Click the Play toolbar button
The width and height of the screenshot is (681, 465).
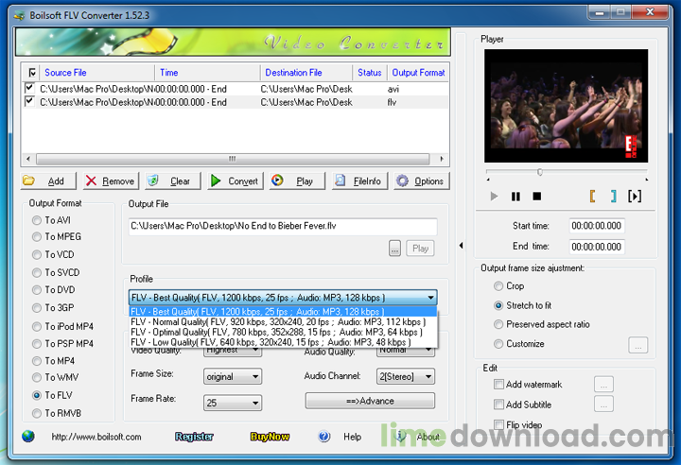[297, 181]
